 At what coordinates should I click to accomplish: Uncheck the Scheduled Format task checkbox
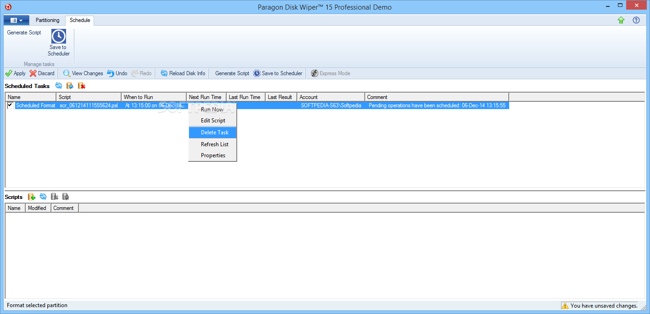point(10,105)
